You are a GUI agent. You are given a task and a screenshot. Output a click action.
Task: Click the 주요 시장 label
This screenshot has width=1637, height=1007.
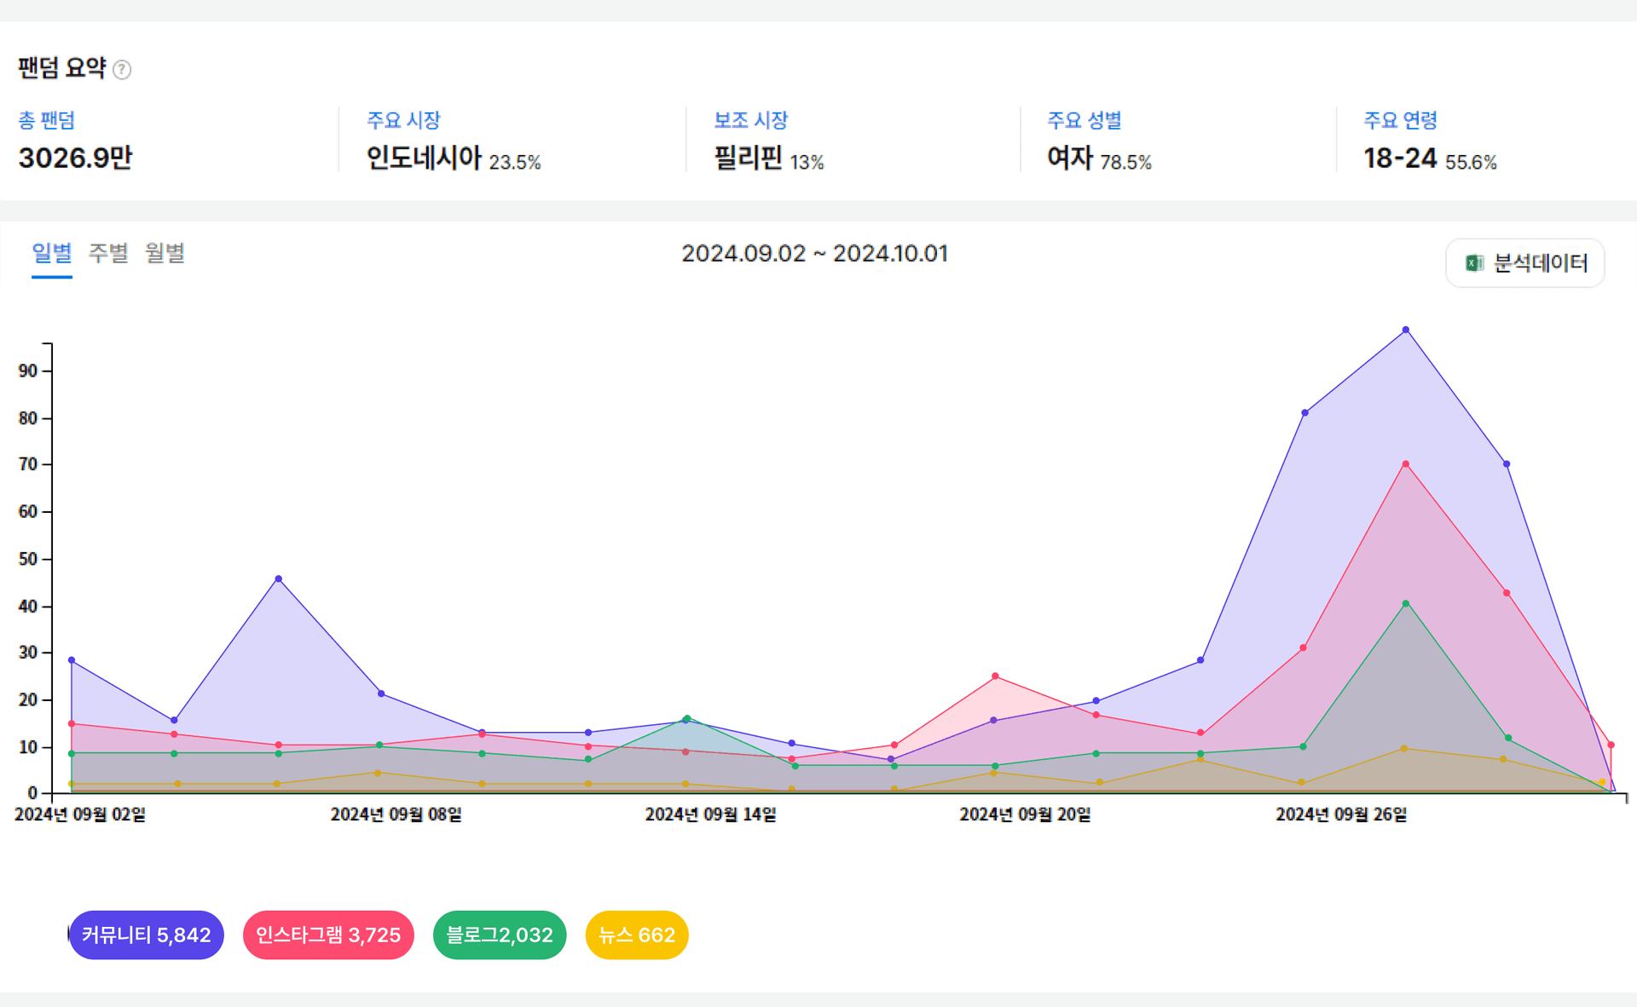403,120
